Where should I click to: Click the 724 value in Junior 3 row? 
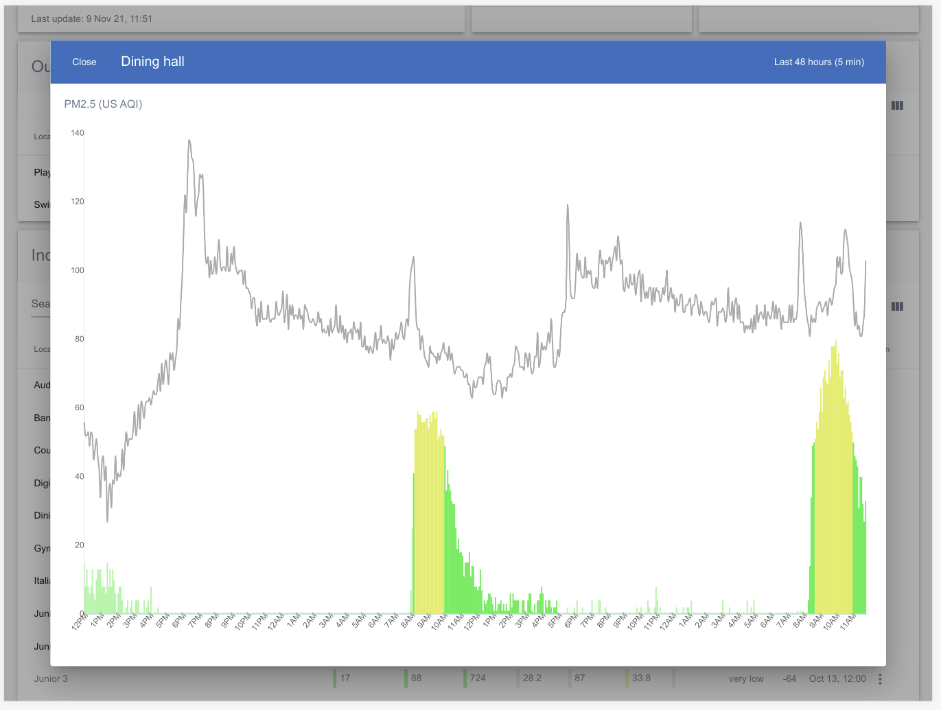478,678
